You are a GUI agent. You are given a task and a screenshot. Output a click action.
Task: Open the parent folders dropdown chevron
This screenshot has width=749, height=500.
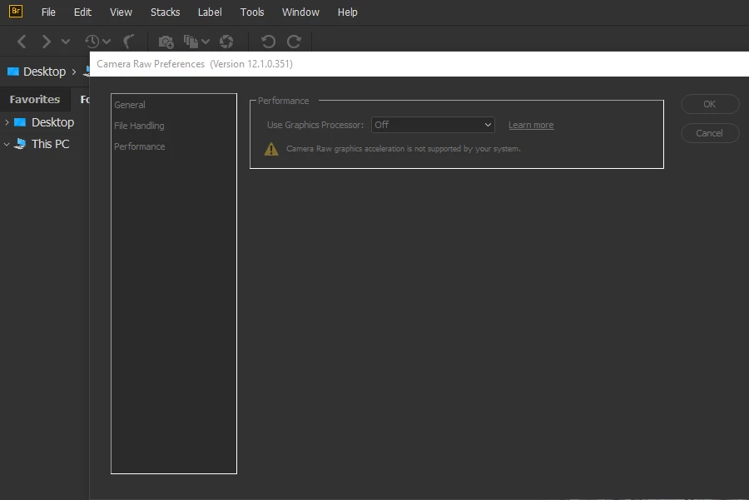point(66,42)
